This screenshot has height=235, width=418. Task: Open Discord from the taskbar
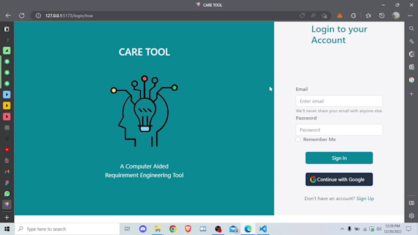click(x=143, y=229)
